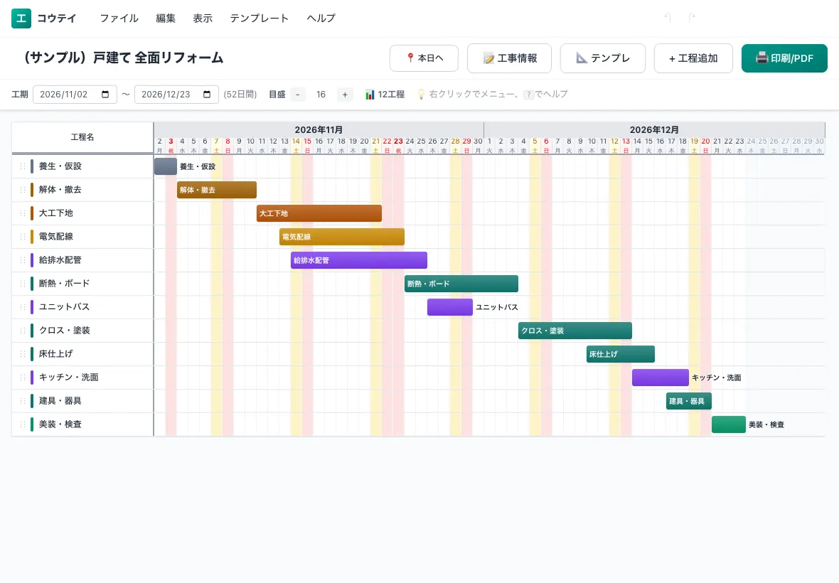Open the ヘルプ menu
This screenshot has height=583, width=839.
point(321,18)
